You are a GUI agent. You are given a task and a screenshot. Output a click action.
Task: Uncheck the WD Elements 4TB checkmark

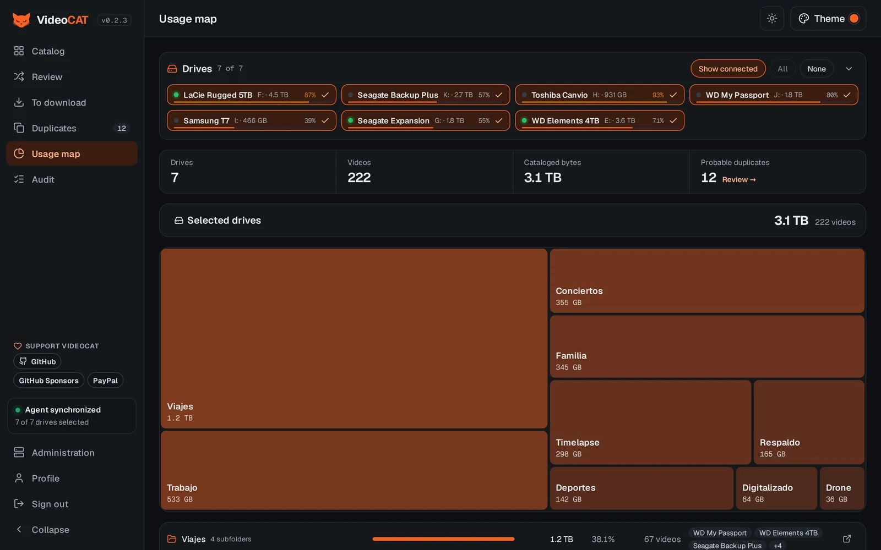(x=673, y=120)
